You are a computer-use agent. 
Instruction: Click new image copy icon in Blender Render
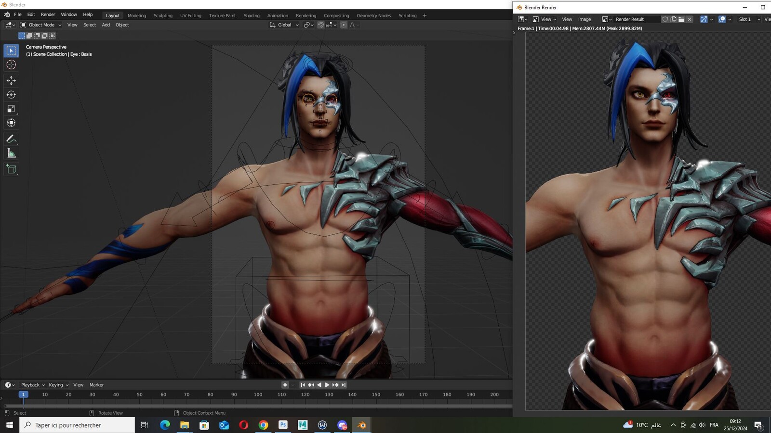(673, 19)
